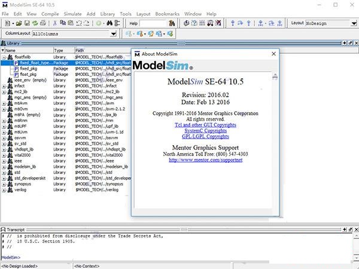
Task: Click the Transcript pane scrollbar
Action: [x=356, y=247]
